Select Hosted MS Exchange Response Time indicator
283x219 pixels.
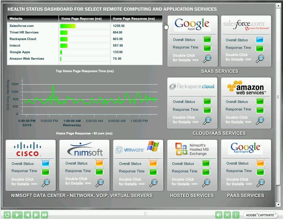pos(206,172)
